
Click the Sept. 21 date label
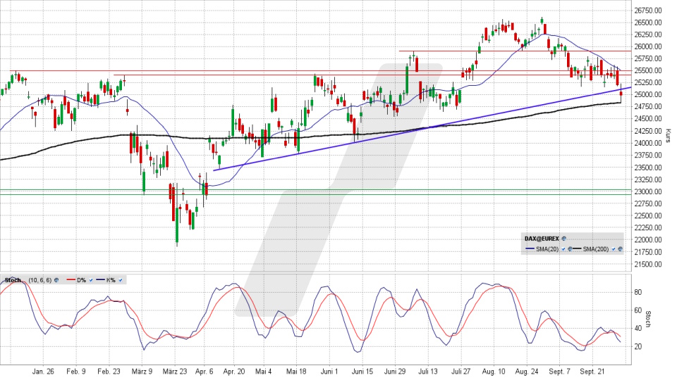pyautogui.click(x=592, y=372)
